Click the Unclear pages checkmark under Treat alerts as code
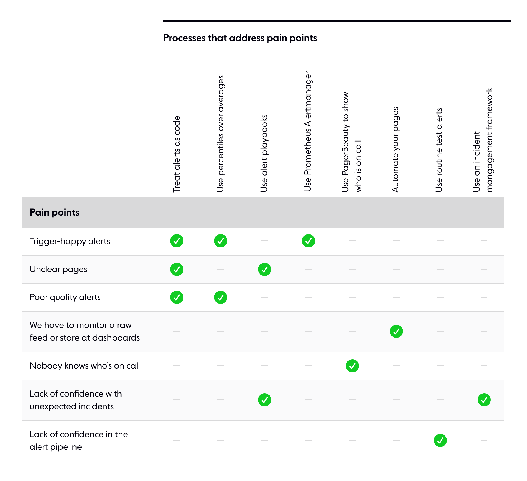Screen dimensions: 527x481 (x=177, y=269)
